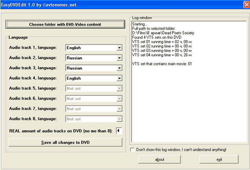
Task: Open the disabled Audio track 7 dropdown
Action: (x=119, y=109)
